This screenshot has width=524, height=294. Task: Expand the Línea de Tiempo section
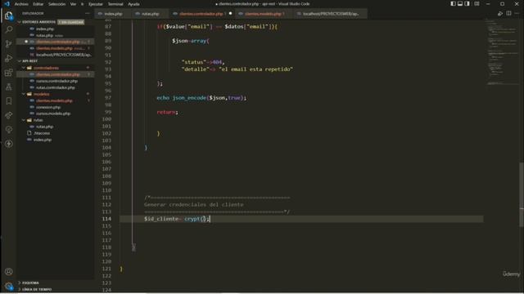click(20, 289)
